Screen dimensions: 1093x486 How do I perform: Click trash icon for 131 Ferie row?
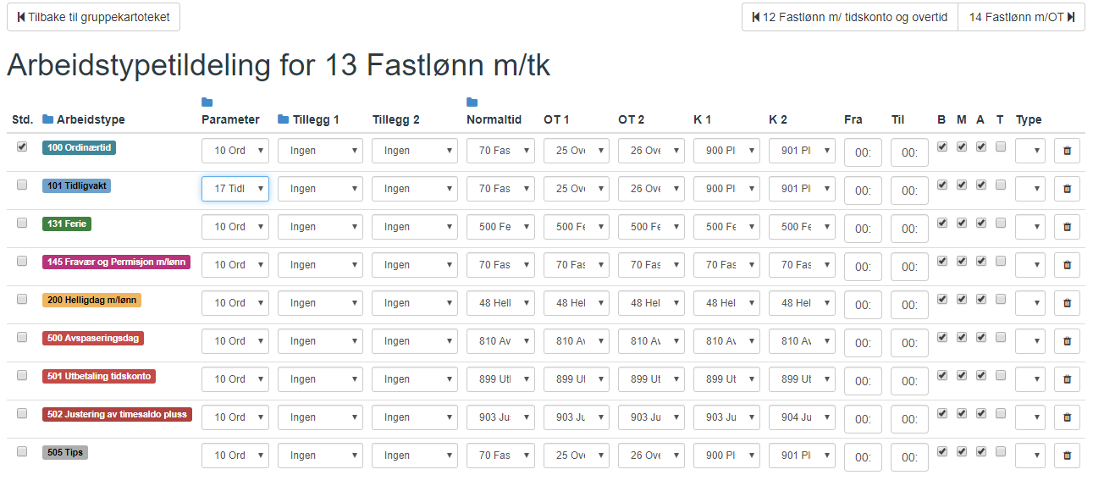pyautogui.click(x=1067, y=227)
